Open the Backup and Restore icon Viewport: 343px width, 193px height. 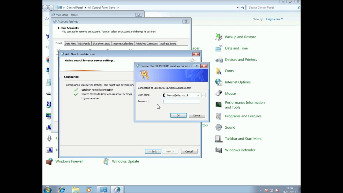(219, 37)
